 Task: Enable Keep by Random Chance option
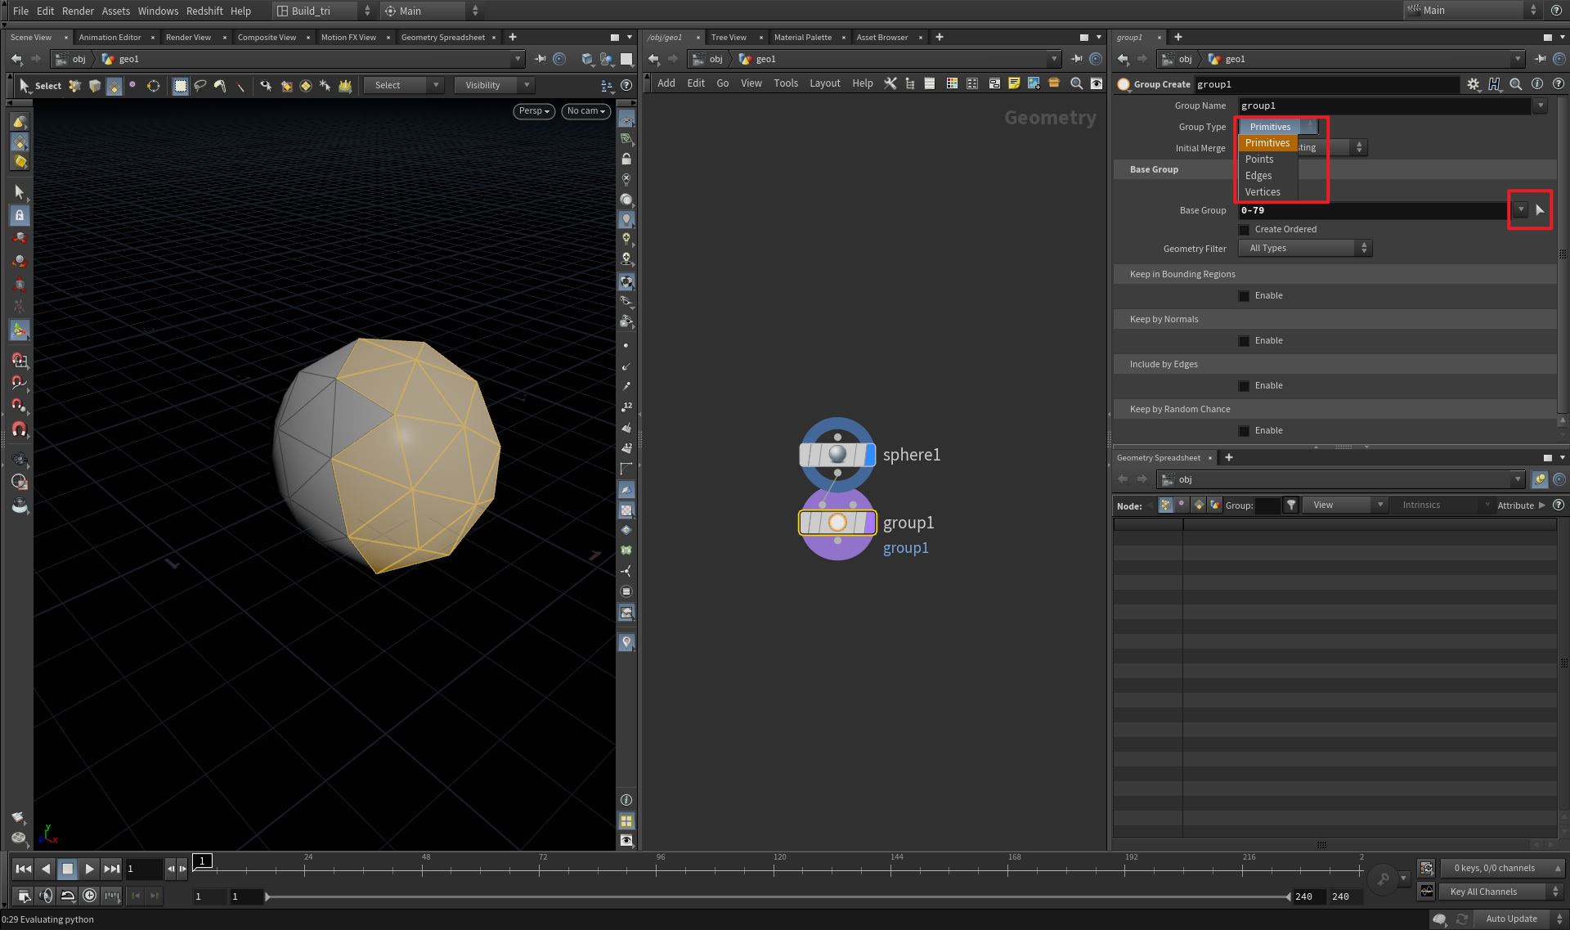[1244, 430]
